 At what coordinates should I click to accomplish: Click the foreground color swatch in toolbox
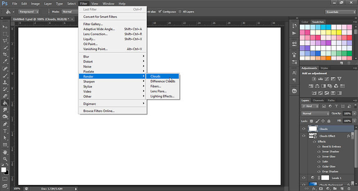click(4, 169)
